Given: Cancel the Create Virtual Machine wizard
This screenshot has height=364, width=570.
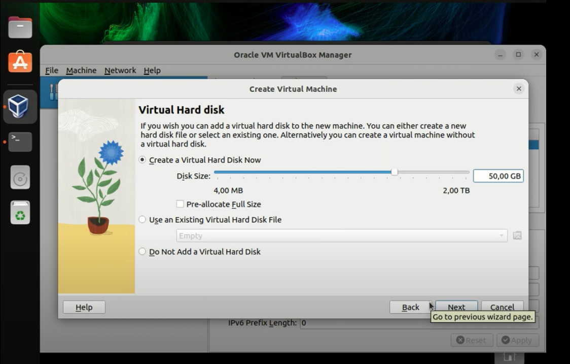Looking at the screenshot, I should [x=502, y=307].
